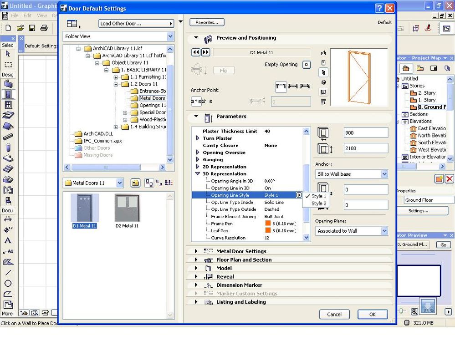Select Special Doors folder in library tree
Image resolution: width=455 pixels, height=341 pixels.
152,112
